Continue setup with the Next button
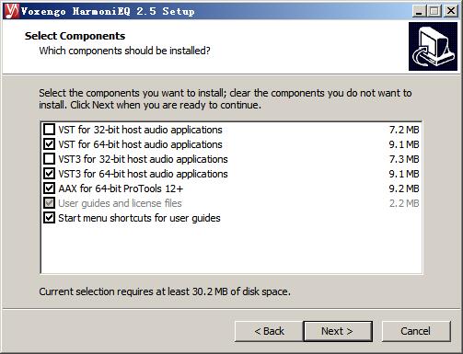Screen dimensions: 463x354 pos(338,331)
